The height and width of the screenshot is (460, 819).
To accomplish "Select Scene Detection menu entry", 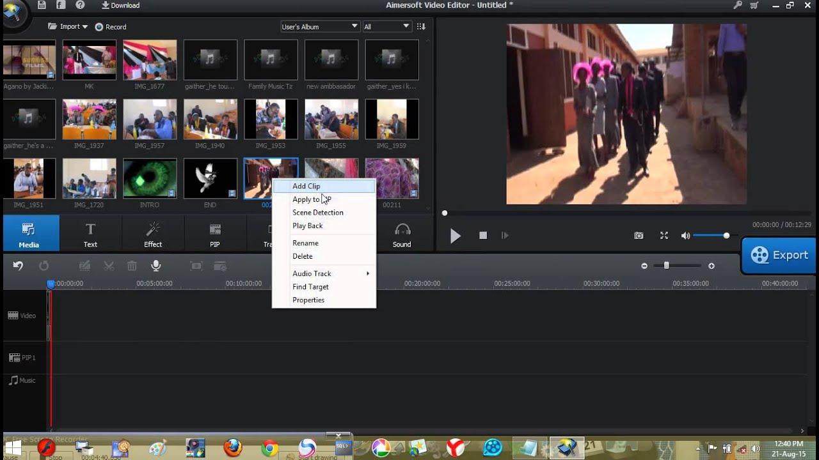I will 324,212.
